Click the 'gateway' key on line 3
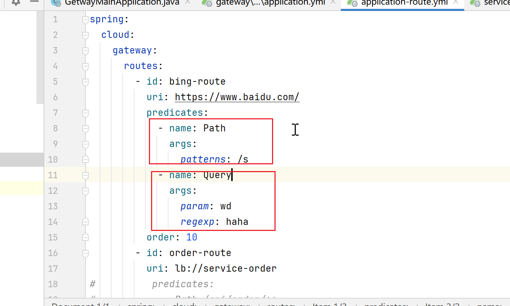The image size is (510, 306). [132, 51]
